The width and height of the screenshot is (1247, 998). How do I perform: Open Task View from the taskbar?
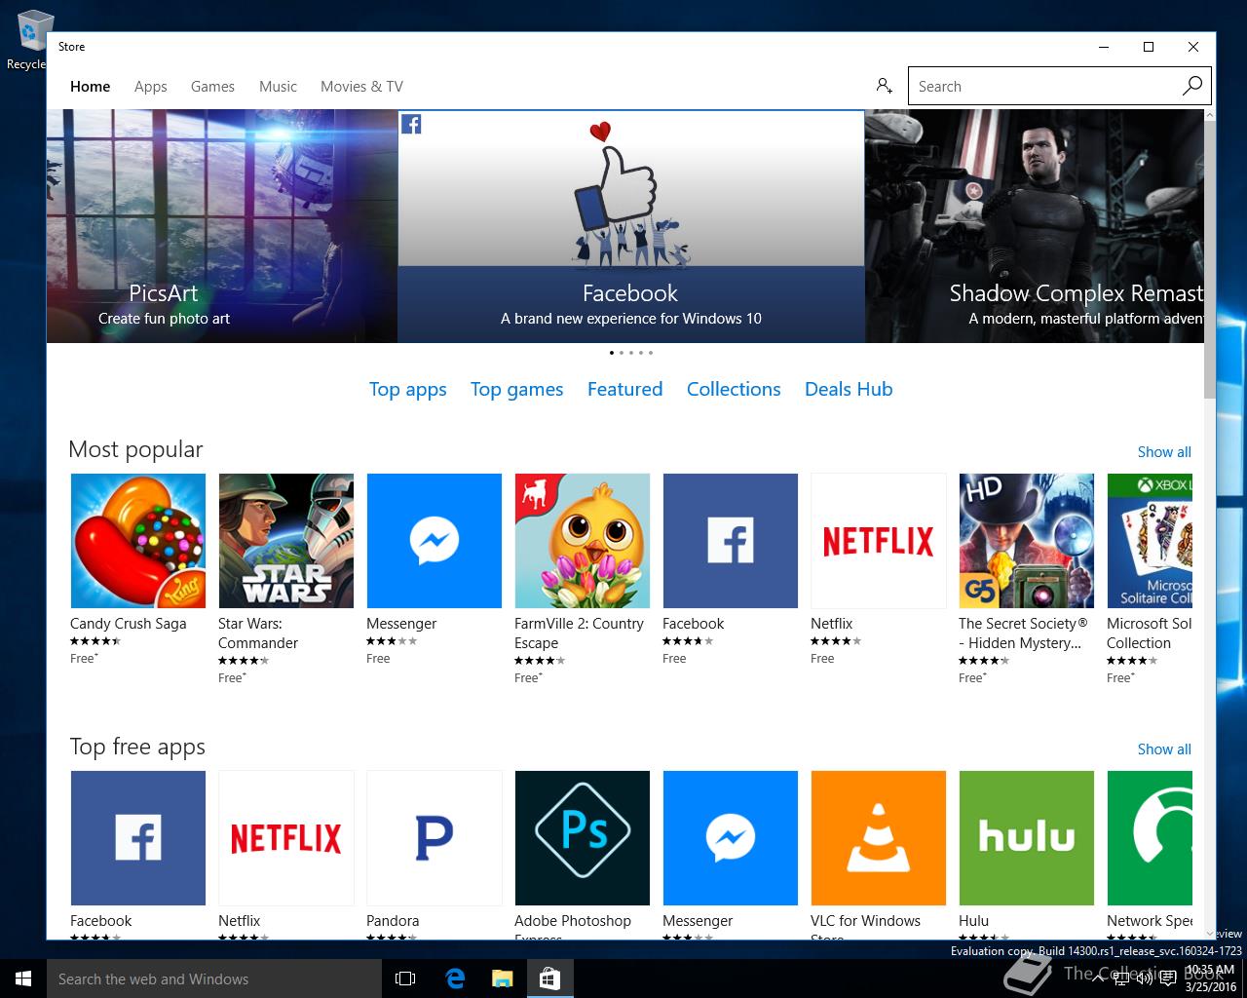405,979
